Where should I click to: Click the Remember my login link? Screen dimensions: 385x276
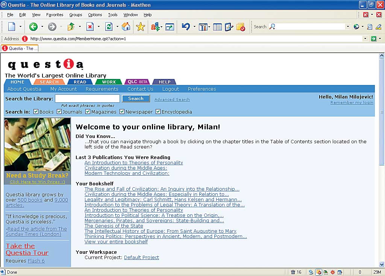[x=352, y=103]
